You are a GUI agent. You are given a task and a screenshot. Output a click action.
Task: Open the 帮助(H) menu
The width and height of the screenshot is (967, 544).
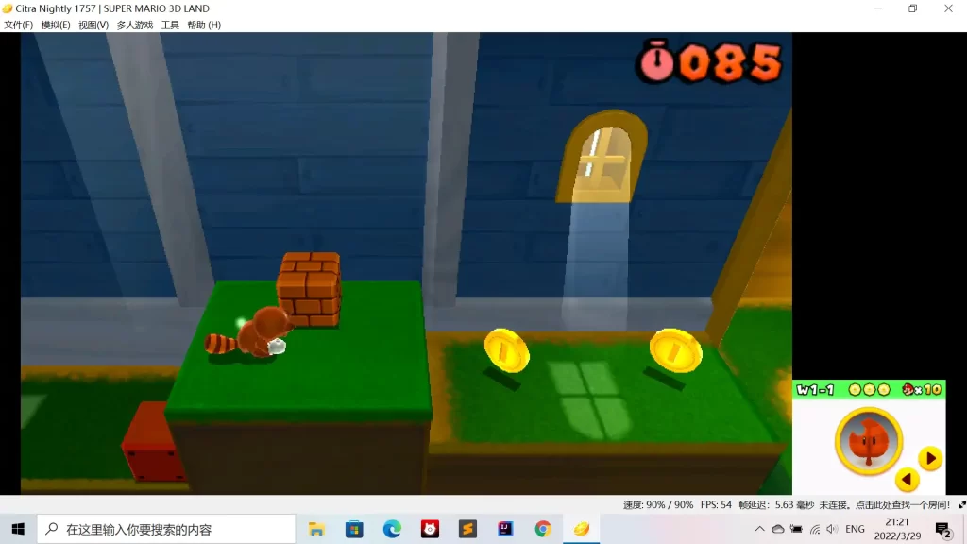204,25
